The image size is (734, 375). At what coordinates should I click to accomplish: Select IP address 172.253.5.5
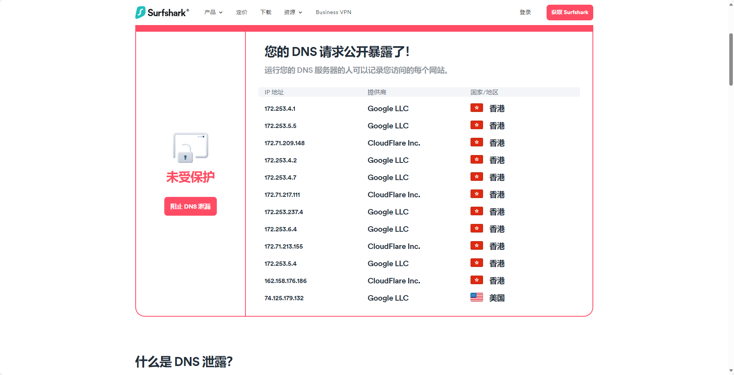coord(280,126)
